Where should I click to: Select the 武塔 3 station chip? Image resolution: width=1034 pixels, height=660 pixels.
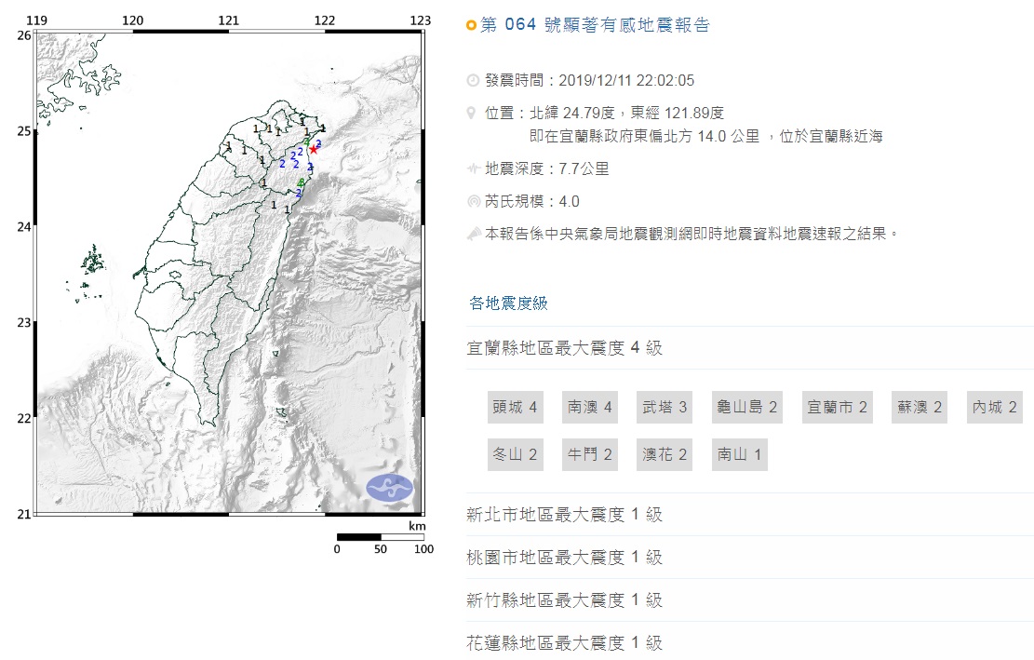[x=665, y=408]
